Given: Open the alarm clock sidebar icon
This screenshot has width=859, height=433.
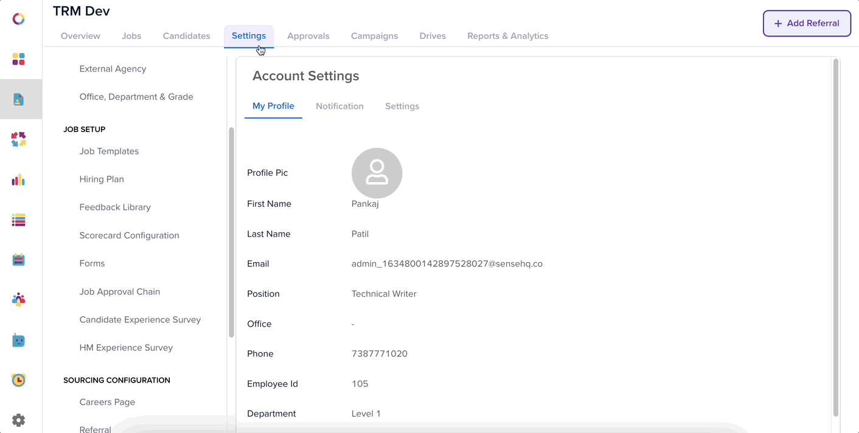Looking at the screenshot, I should [18, 379].
